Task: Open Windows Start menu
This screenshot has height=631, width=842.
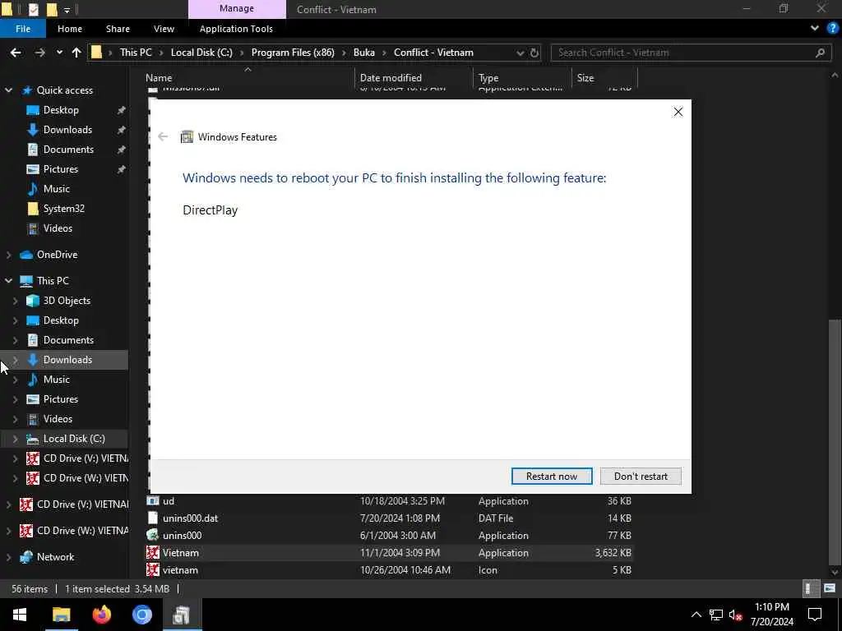Action: tap(20, 615)
